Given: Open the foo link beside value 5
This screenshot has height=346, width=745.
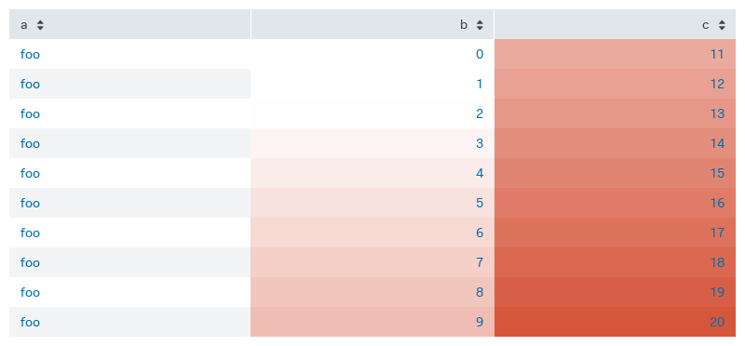Looking at the screenshot, I should pyautogui.click(x=30, y=203).
